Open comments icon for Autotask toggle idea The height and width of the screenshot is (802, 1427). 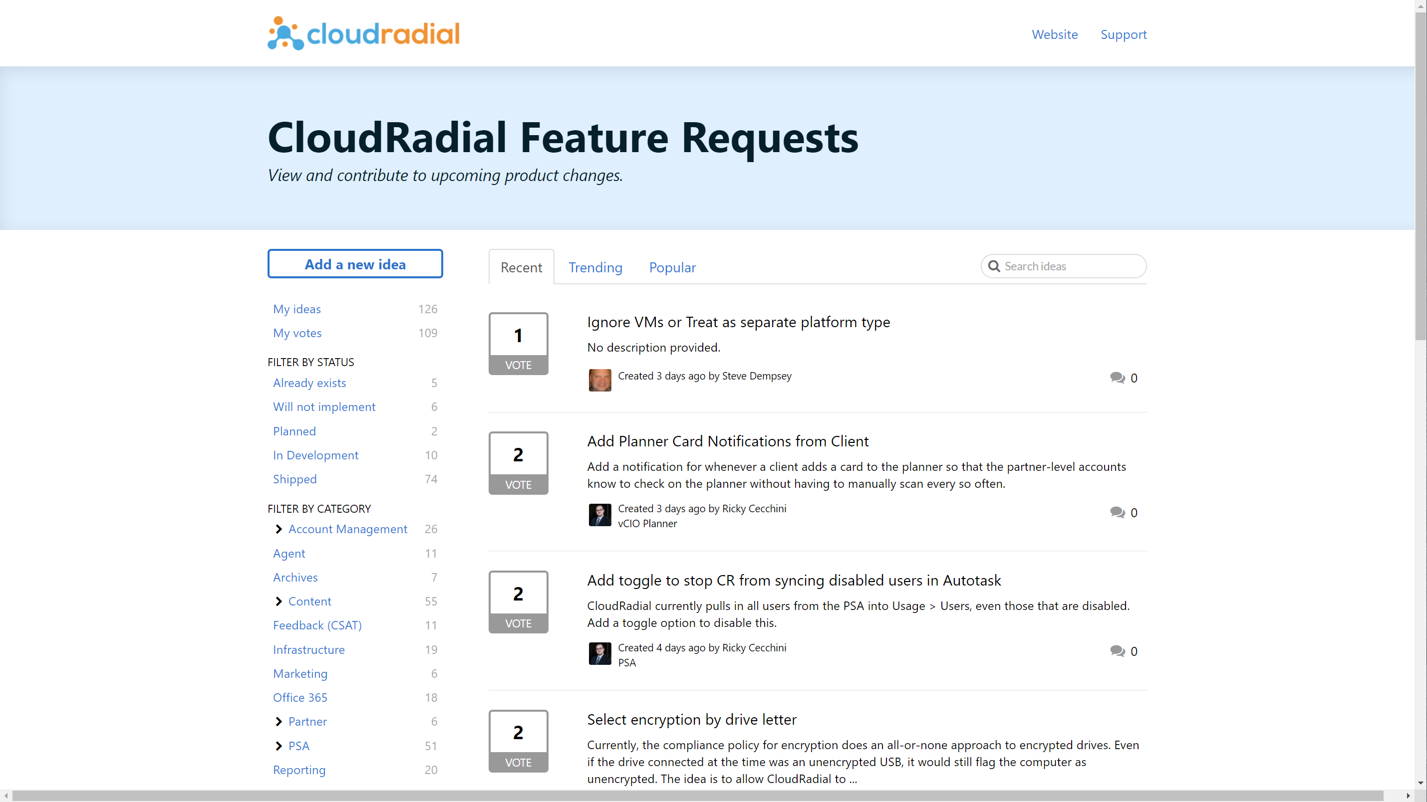pyautogui.click(x=1117, y=651)
